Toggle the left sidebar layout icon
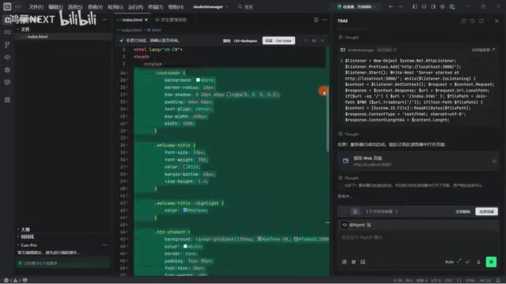Image resolution: width=506 pixels, height=284 pixels. click(414, 6)
